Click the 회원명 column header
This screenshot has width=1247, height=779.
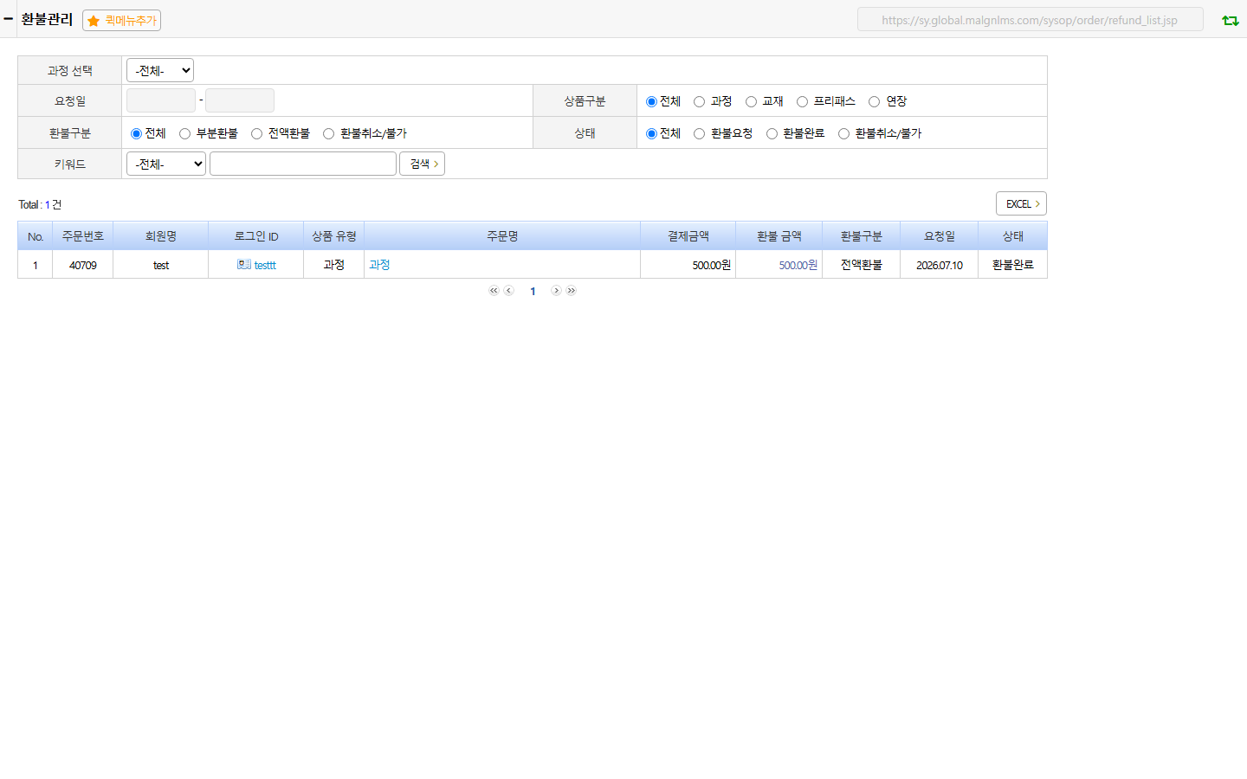(x=161, y=236)
